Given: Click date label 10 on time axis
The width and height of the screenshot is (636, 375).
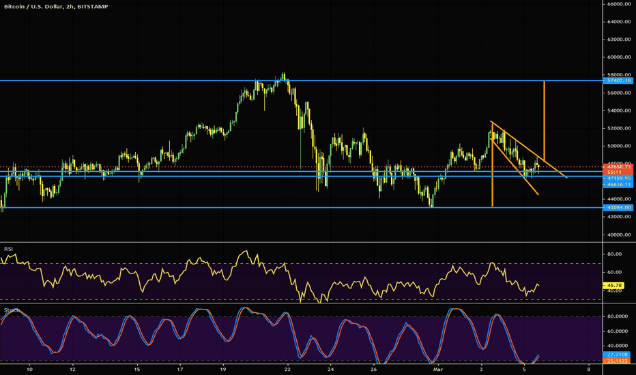Looking at the screenshot, I should [29, 370].
